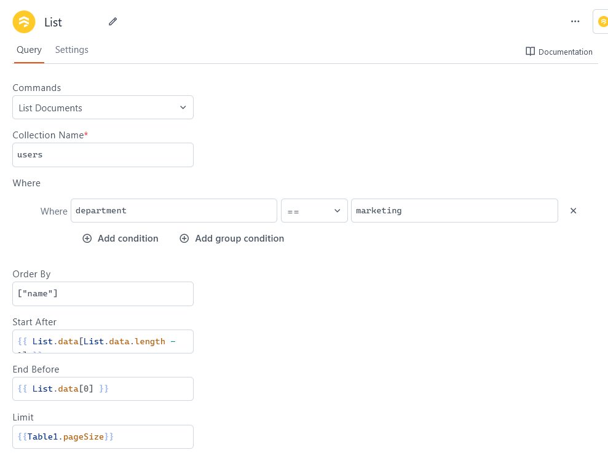
Task: Open the three-dot overflow menu
Action: [x=575, y=22]
